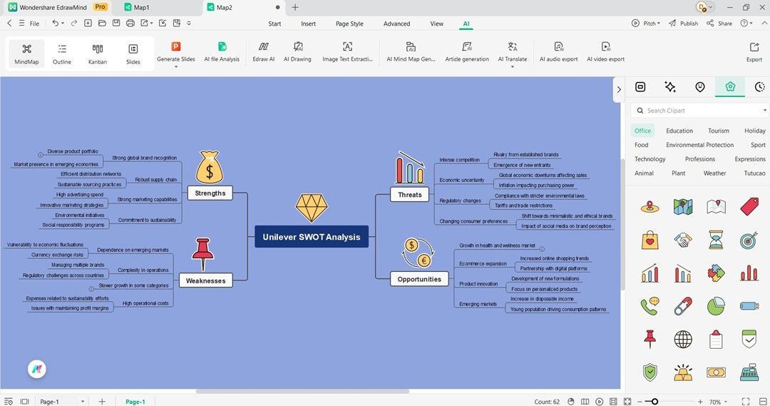Open the AI sparkle panel tab
This screenshot has height=406, width=770.
[x=670, y=87]
